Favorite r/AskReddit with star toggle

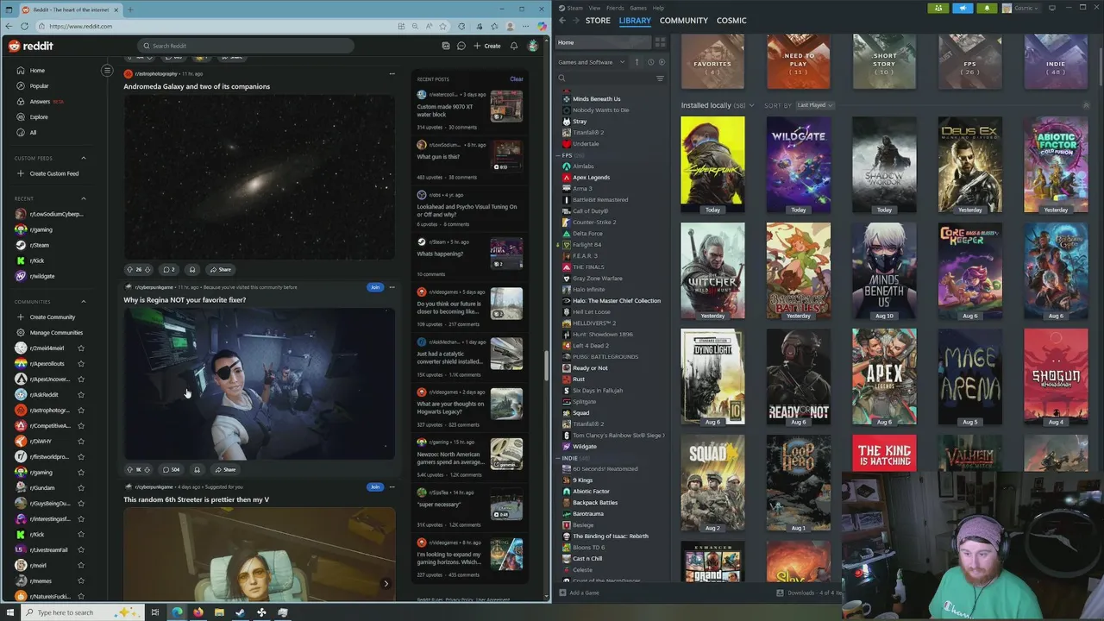pos(81,395)
